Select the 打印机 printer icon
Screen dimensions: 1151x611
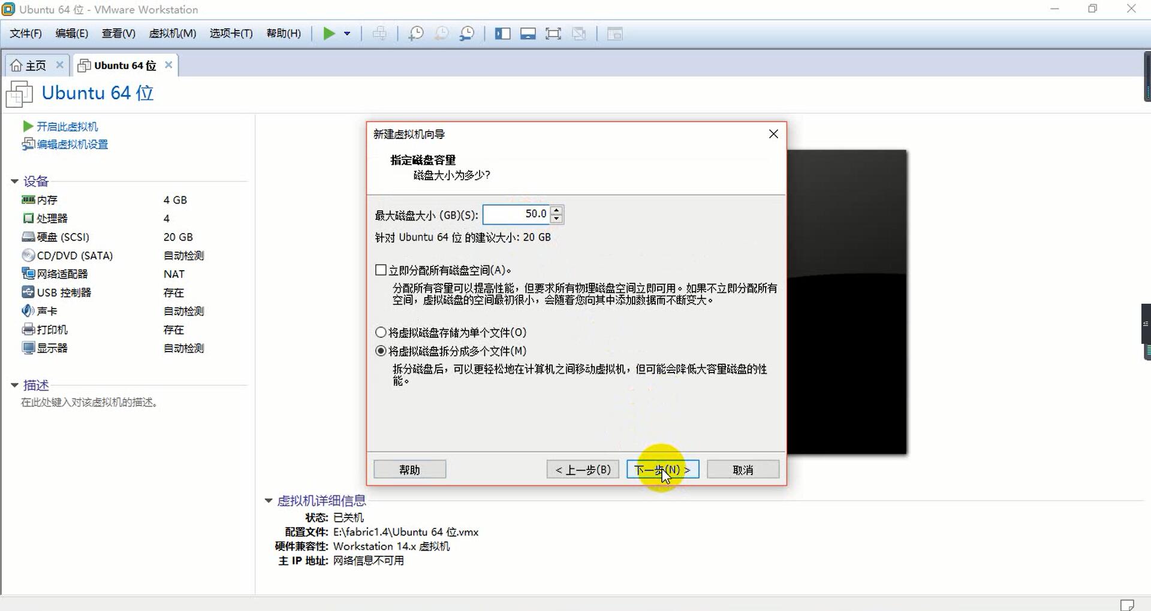click(x=28, y=329)
